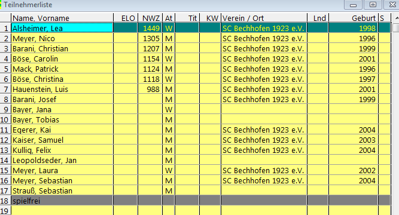
Task: Click the Verein / Ort column header
Action: 264,18
